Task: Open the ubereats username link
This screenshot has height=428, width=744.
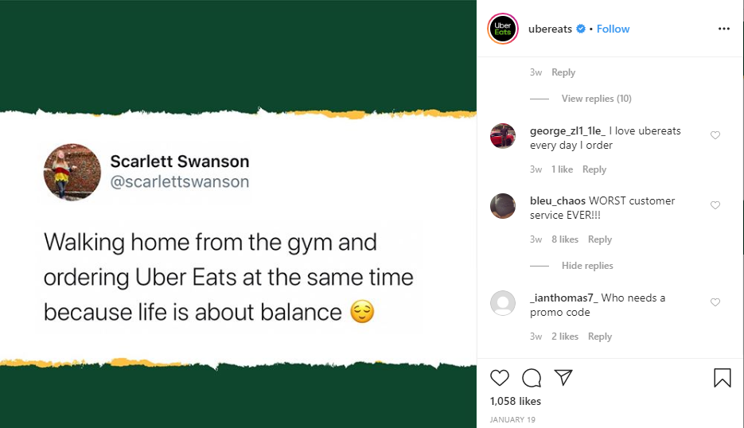Action: click(x=550, y=29)
